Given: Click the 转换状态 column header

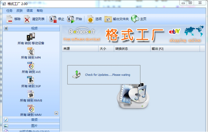Looking at the screenshot, I should 132,49.
